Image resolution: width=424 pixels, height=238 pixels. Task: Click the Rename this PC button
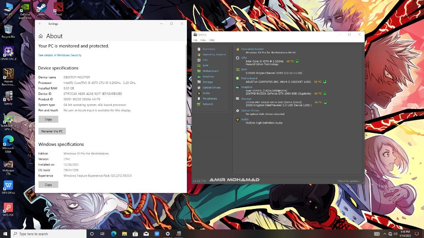pyautogui.click(x=52, y=131)
